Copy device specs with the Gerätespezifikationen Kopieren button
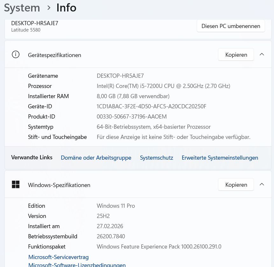Image resolution: width=274 pixels, height=267 pixels. point(236,54)
